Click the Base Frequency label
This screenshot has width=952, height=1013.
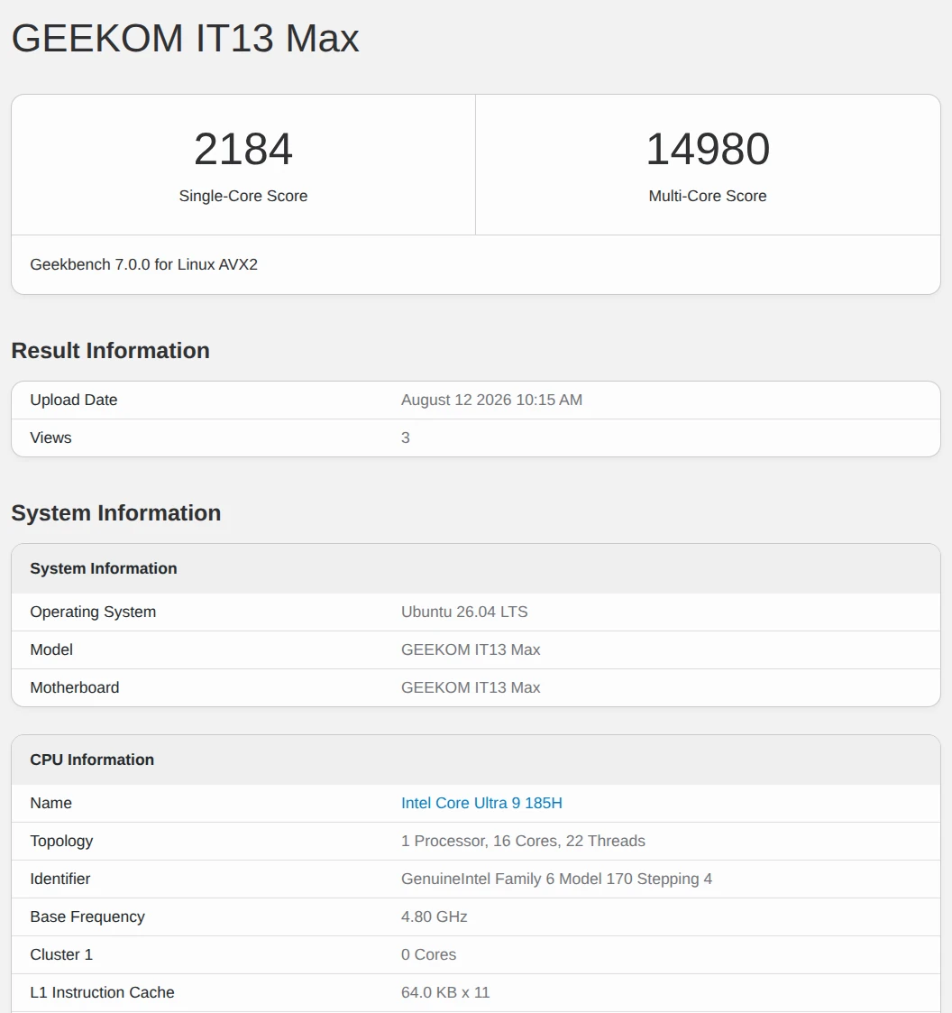87,916
